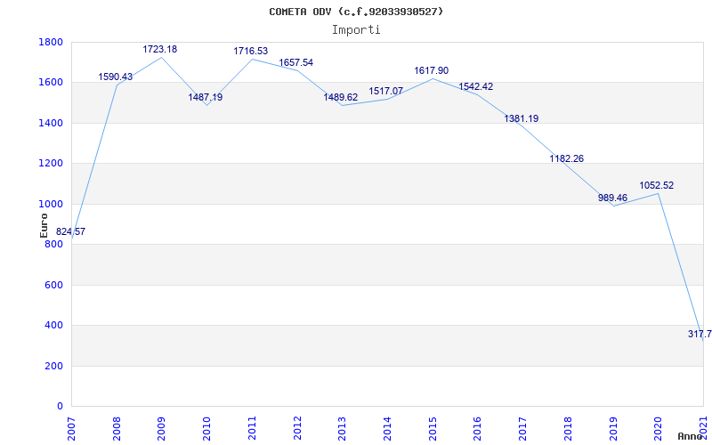The width and height of the screenshot is (712, 445).
Task: Click the 824.57 data label for 2007
Action: 71,232
